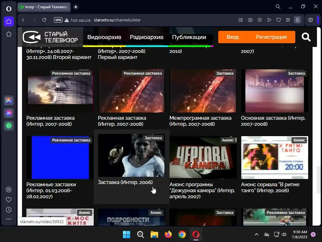The image size is (322, 242).
Task: Open the Player sidebar icon
Action: (8, 189)
